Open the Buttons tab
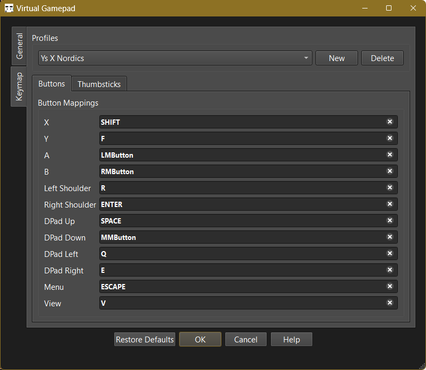This screenshot has height=370, width=426. pyautogui.click(x=52, y=84)
